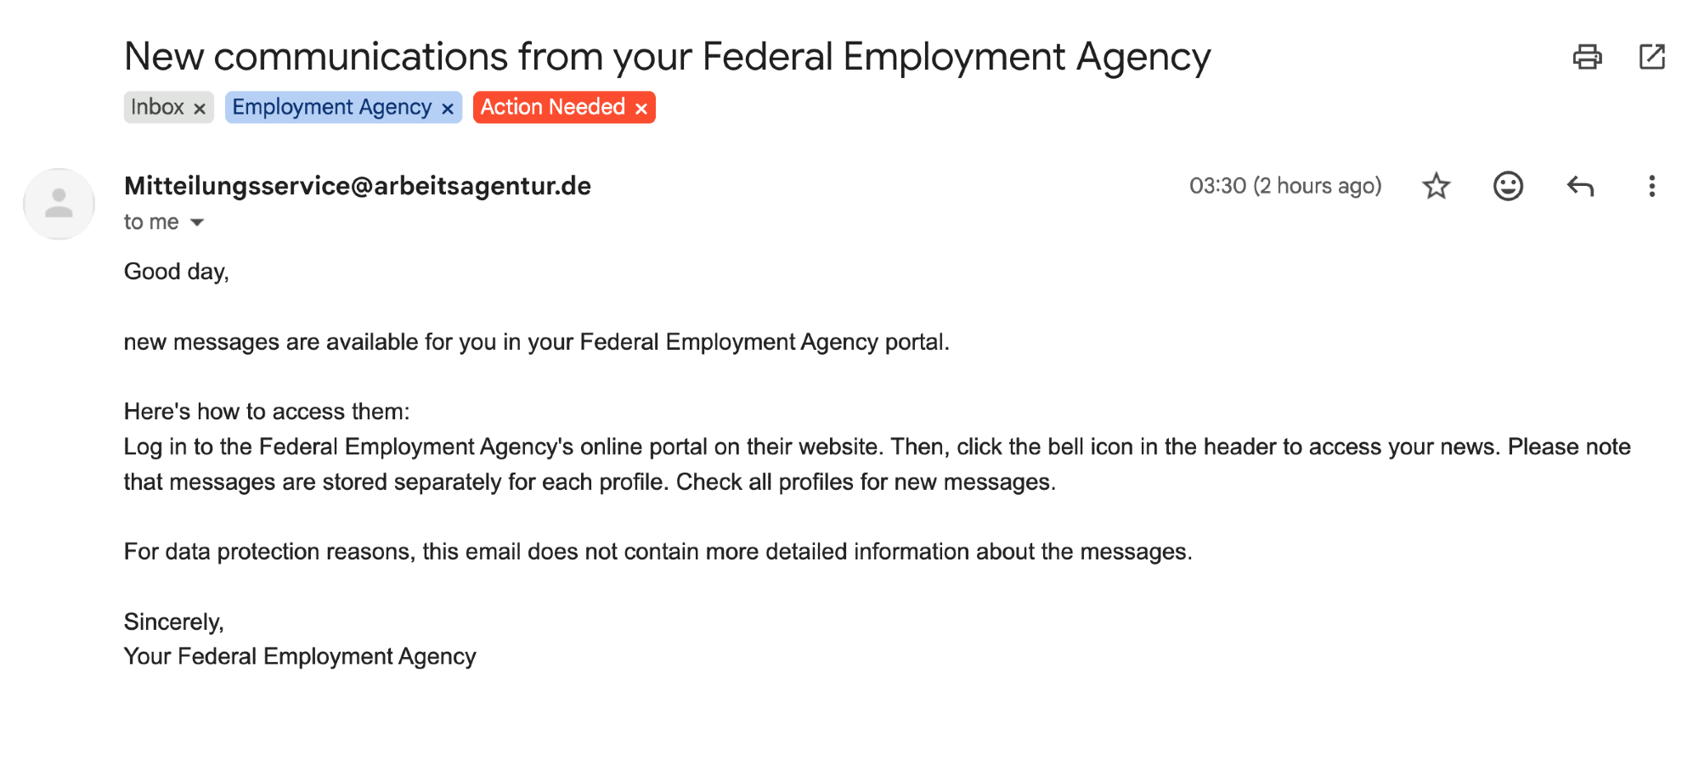
Task: Print this email message
Action: coord(1587,57)
